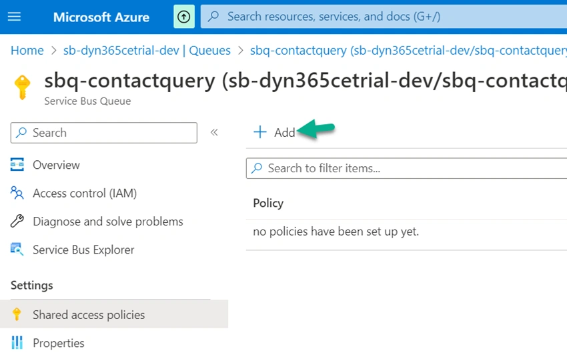
Task: Click the magnifier icon in the sidebar search
Action: 22,132
